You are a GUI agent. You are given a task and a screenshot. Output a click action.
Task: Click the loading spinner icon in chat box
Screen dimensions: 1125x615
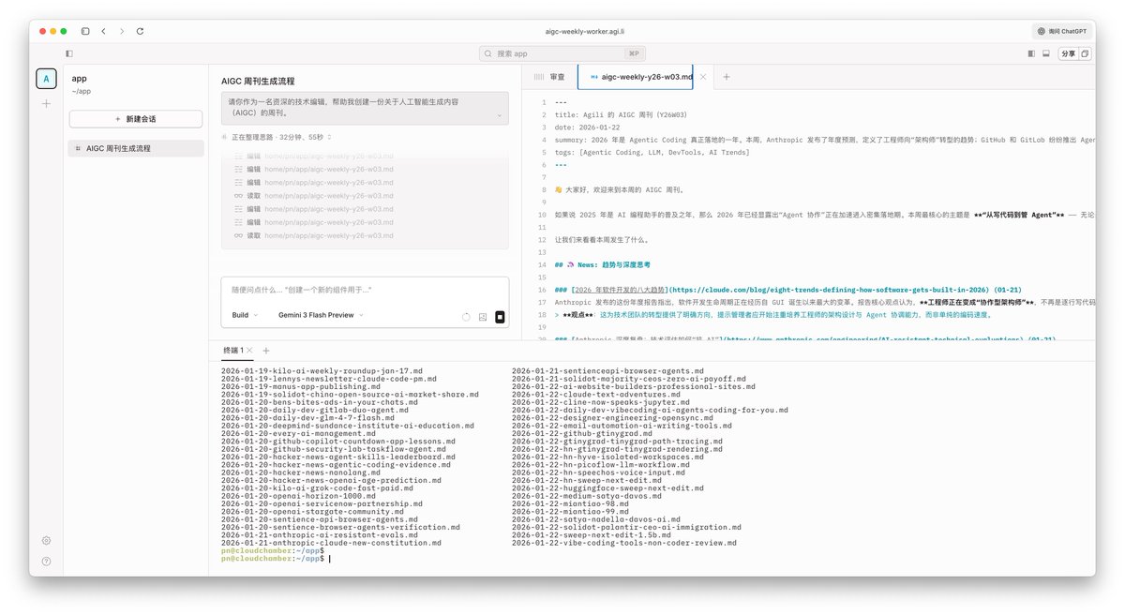(x=466, y=317)
